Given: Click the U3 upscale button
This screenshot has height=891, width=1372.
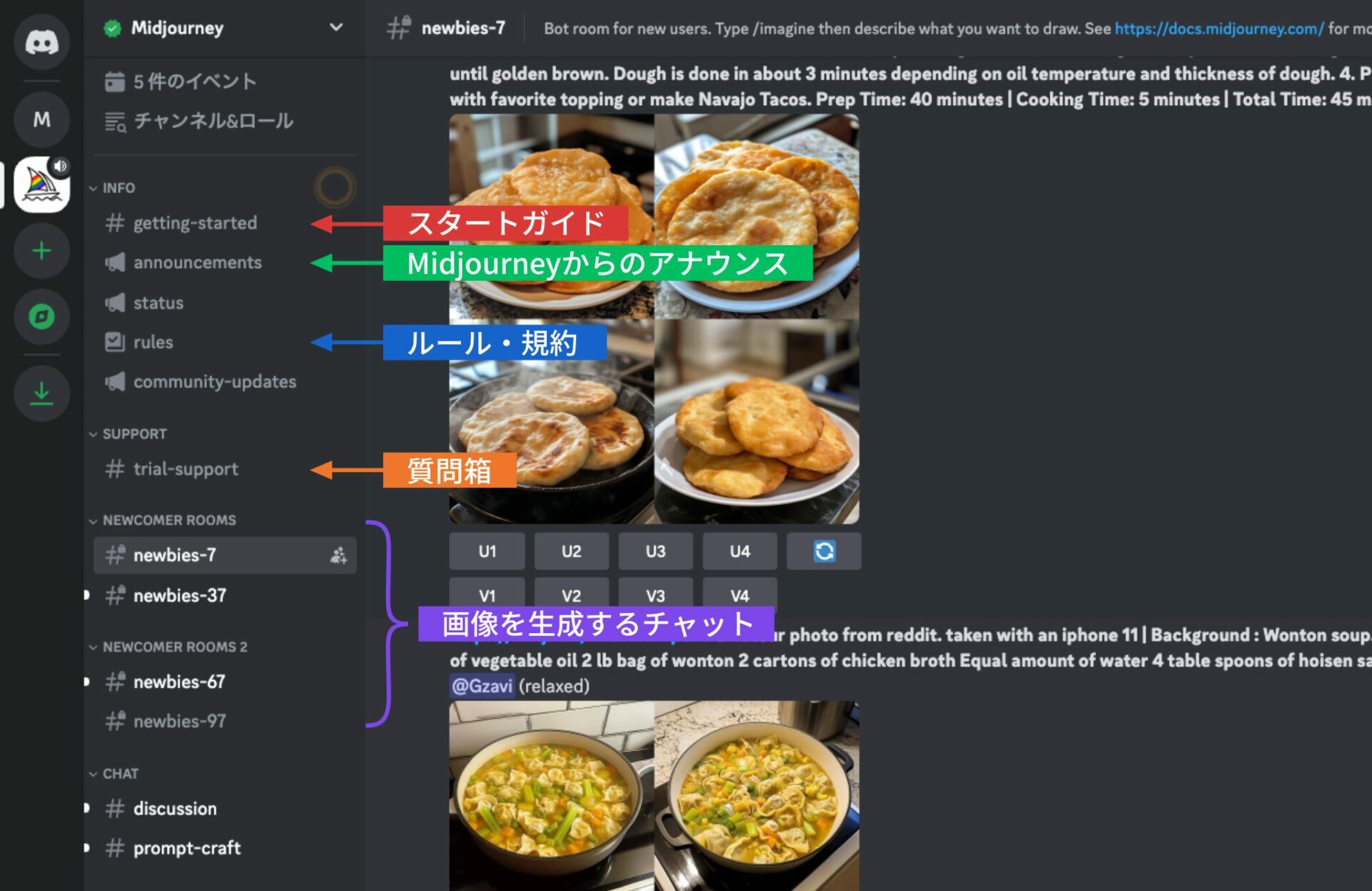Looking at the screenshot, I should [657, 551].
